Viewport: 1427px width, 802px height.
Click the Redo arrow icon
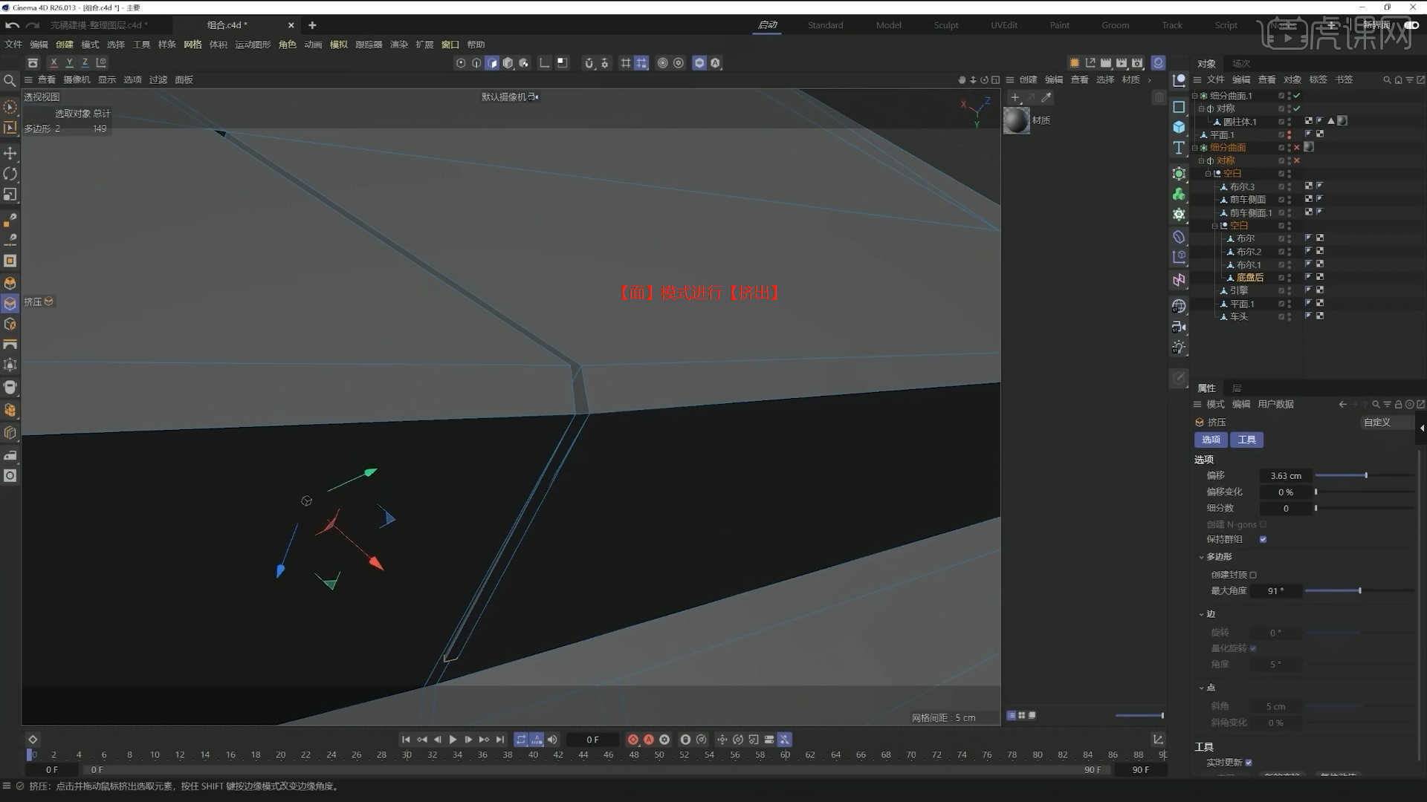click(32, 25)
